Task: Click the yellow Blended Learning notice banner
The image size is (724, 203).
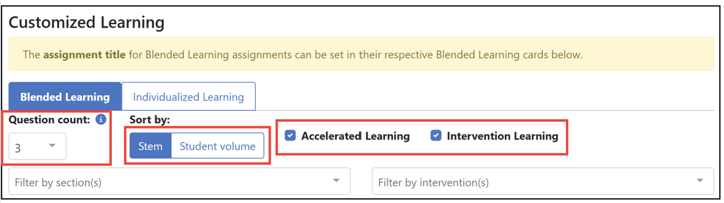Action: [362, 55]
